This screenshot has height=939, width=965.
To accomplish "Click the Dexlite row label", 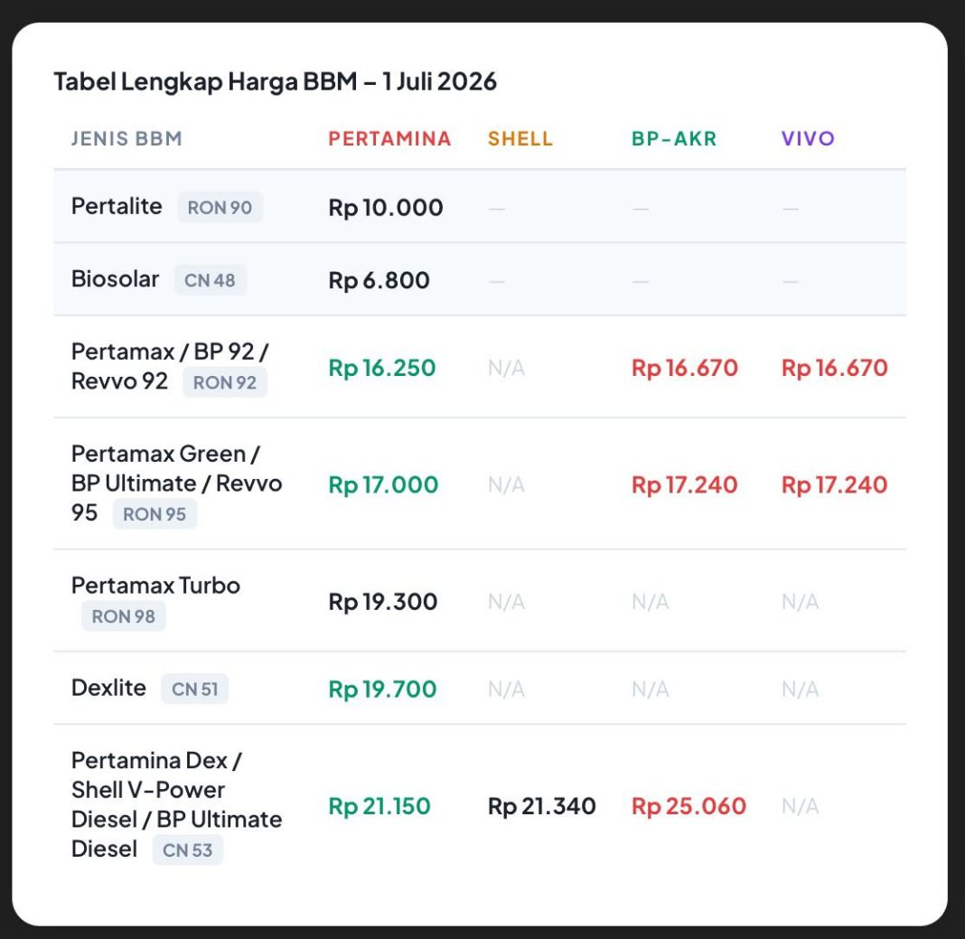I will point(109,688).
